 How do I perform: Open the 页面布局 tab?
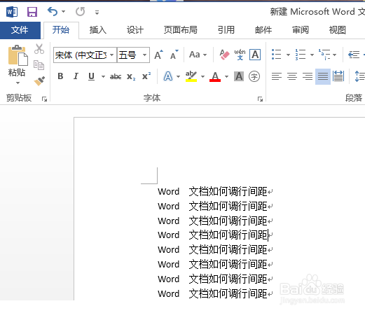(181, 30)
